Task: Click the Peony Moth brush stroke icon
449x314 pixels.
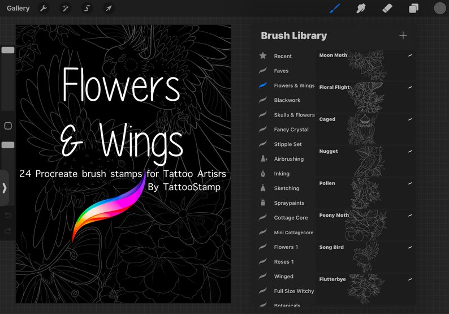Action: click(x=410, y=215)
